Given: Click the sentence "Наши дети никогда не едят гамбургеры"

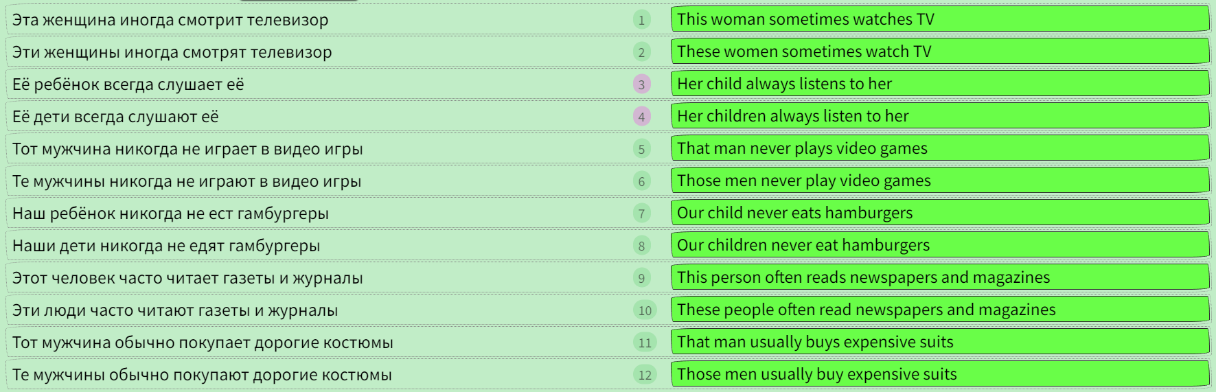Looking at the screenshot, I should 166,246.
